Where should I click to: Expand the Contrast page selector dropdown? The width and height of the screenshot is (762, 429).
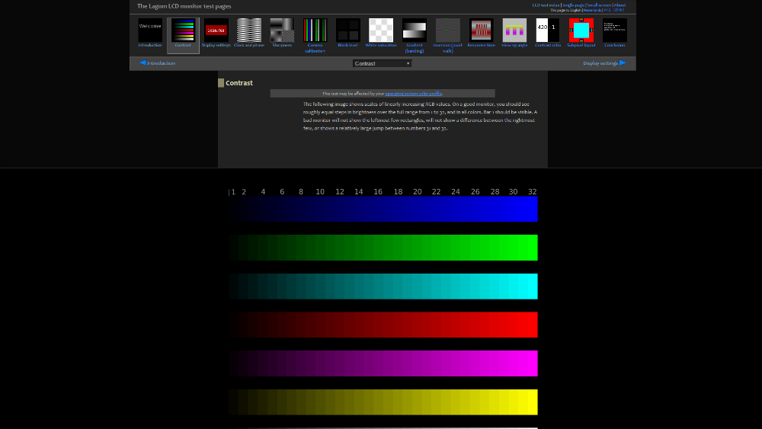pyautogui.click(x=382, y=63)
